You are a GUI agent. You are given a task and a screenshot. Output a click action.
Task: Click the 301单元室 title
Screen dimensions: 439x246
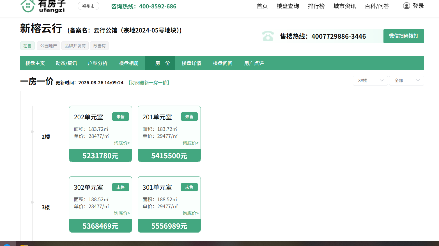(157, 187)
